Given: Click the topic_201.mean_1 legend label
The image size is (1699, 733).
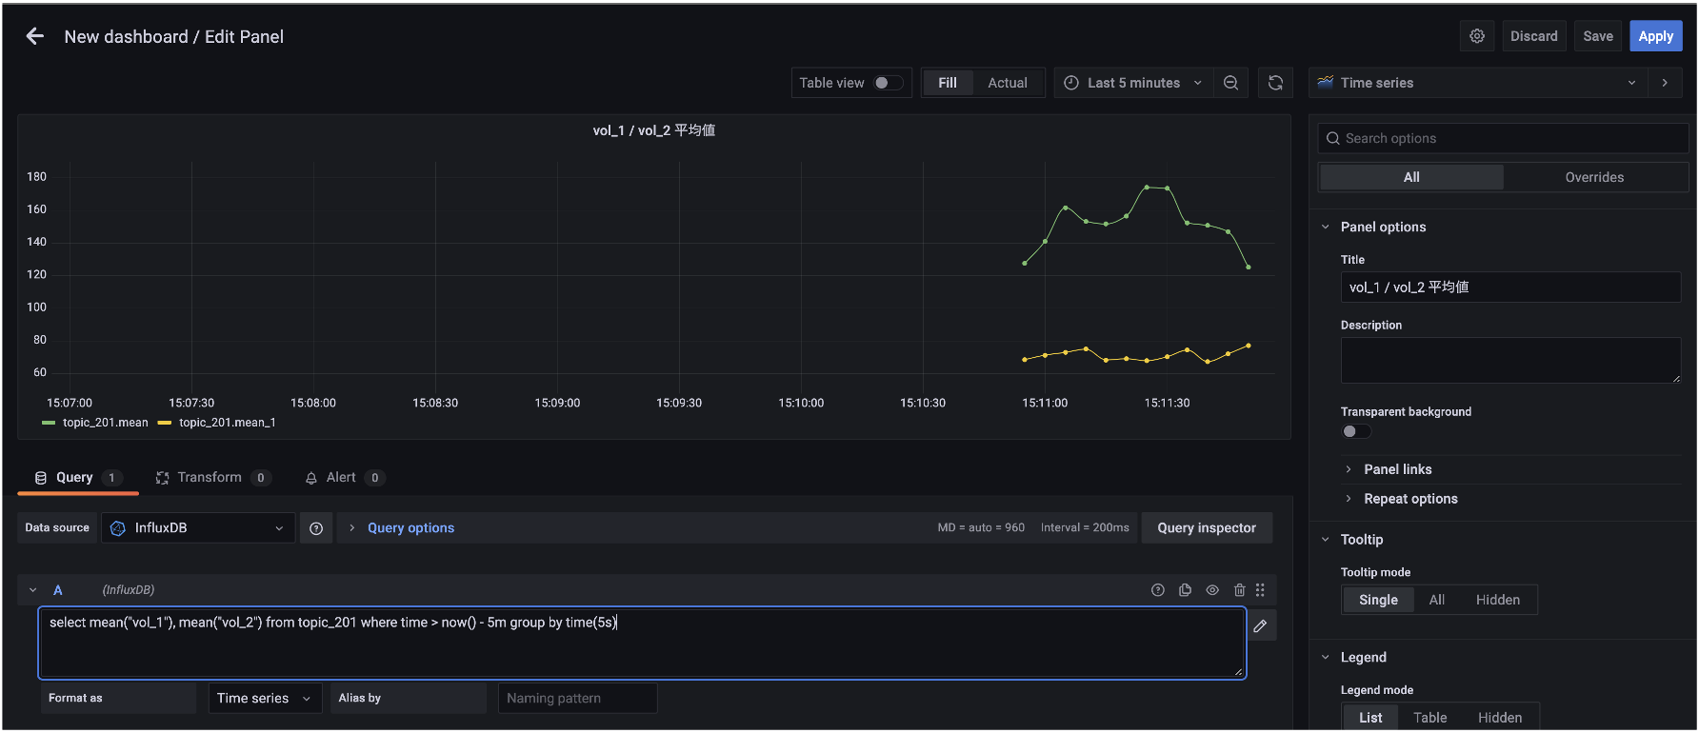Looking at the screenshot, I should [x=228, y=423].
